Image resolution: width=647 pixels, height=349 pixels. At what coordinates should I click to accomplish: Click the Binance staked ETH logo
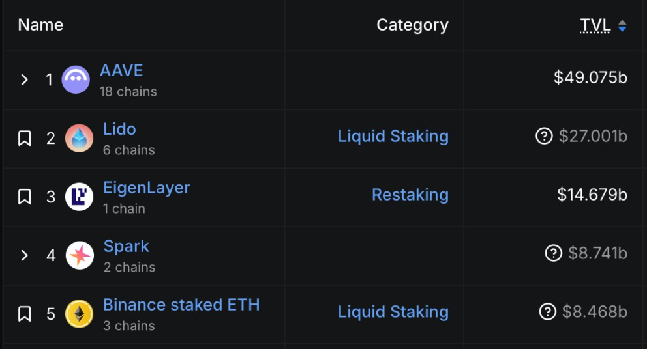pos(80,314)
